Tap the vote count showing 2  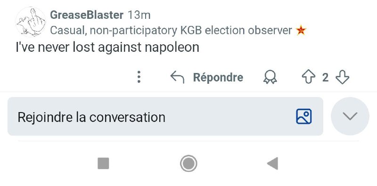coord(325,77)
